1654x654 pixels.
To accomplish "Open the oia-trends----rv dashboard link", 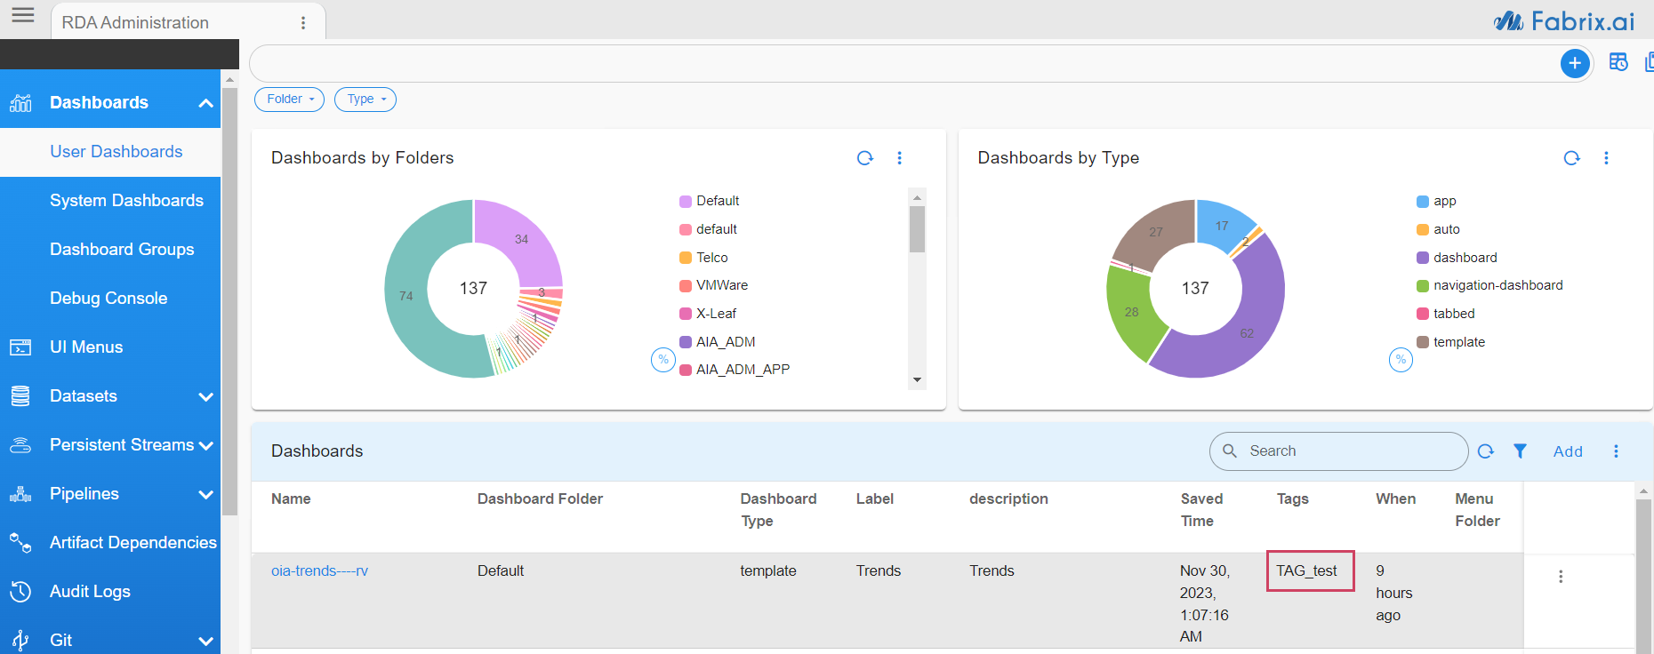I will click(319, 570).
